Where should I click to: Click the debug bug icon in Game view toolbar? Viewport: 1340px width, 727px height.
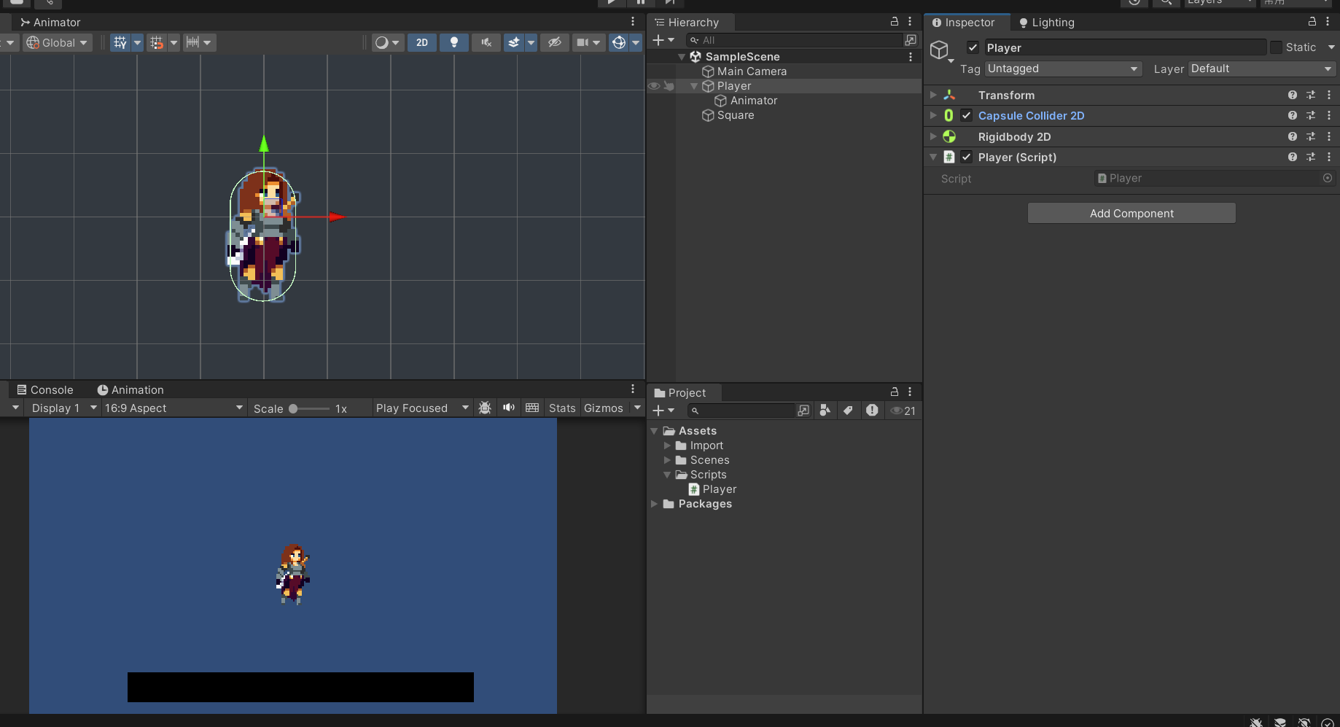point(484,408)
